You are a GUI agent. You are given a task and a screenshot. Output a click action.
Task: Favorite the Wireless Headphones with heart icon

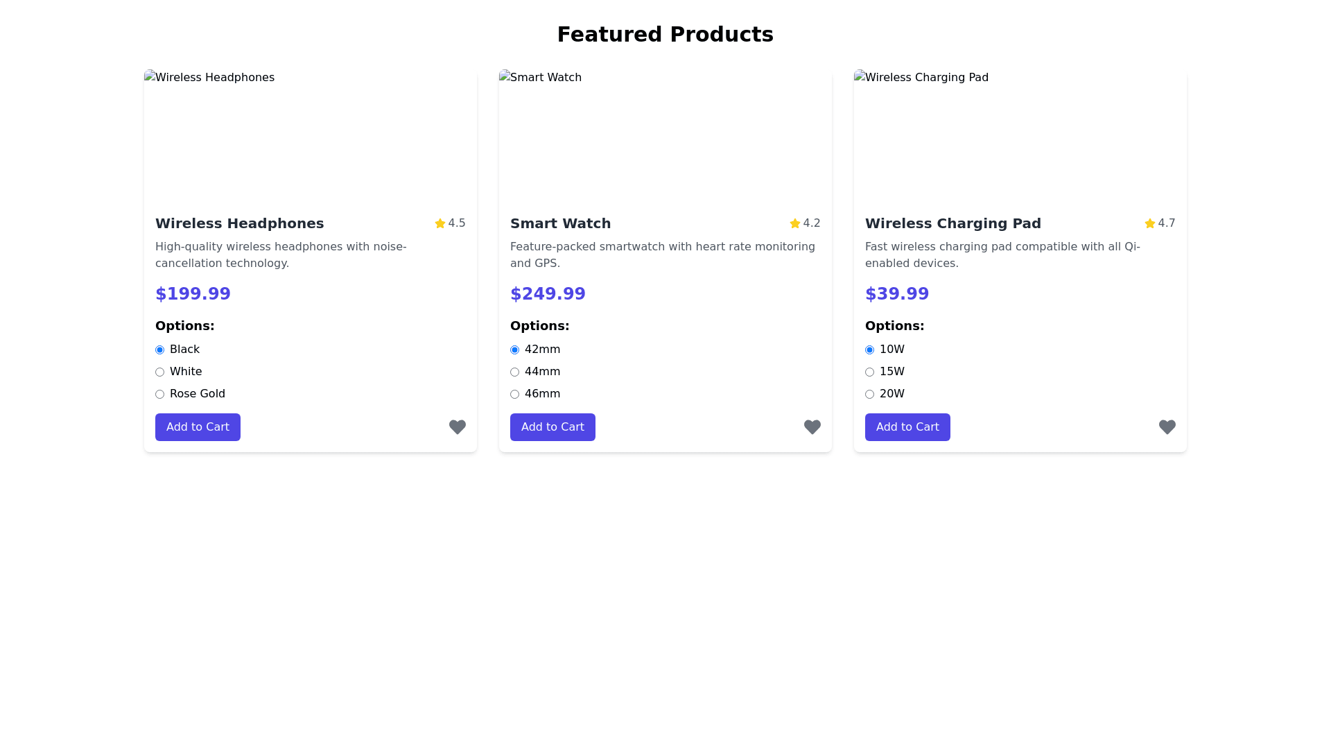click(457, 427)
